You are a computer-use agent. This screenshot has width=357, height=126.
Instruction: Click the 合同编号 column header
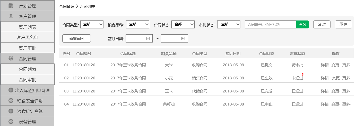coord(84,54)
